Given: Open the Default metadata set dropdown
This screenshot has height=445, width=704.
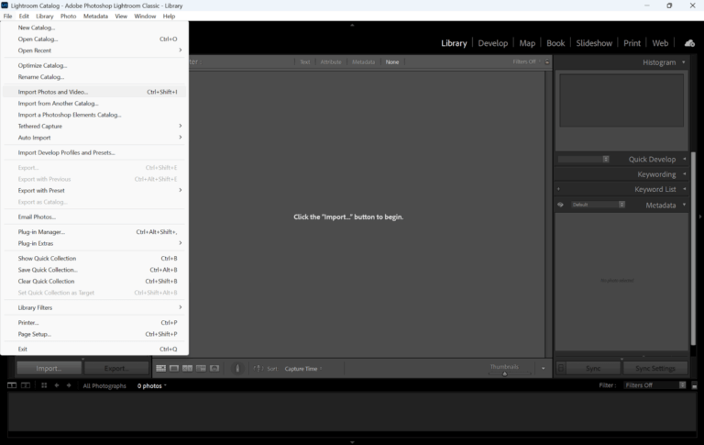Looking at the screenshot, I should coord(598,205).
